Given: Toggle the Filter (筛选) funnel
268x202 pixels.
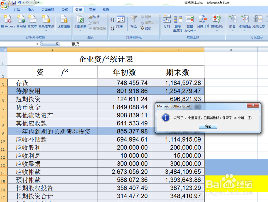Looking at the screenshot, I should (133, 21).
